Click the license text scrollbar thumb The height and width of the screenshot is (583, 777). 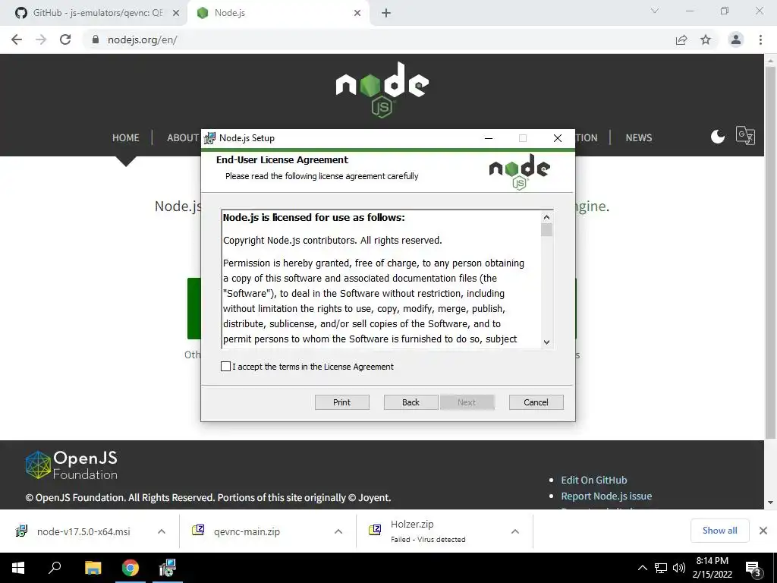[x=546, y=230]
